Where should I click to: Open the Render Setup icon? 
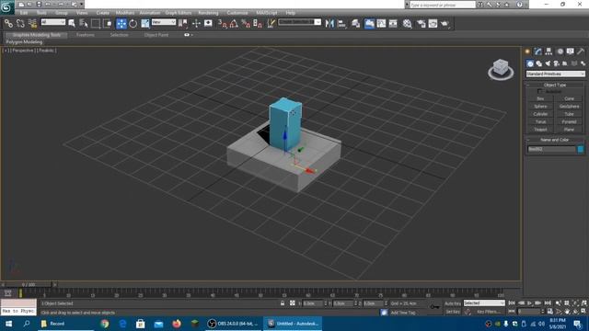click(422, 24)
